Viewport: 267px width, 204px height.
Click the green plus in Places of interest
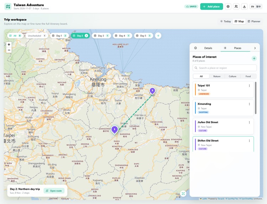coord(254,58)
